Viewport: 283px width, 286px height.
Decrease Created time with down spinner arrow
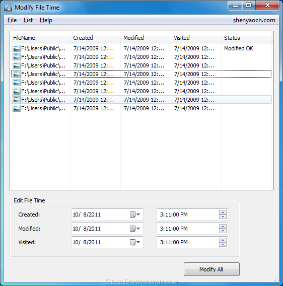click(223, 217)
